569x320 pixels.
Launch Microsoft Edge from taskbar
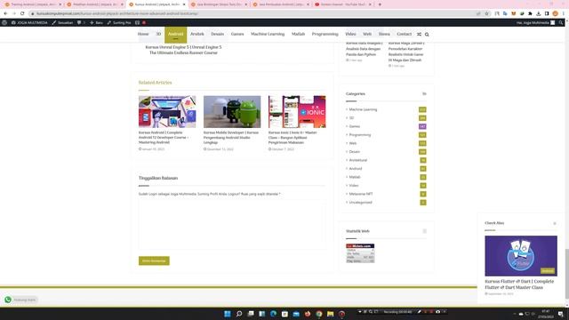[273, 314]
